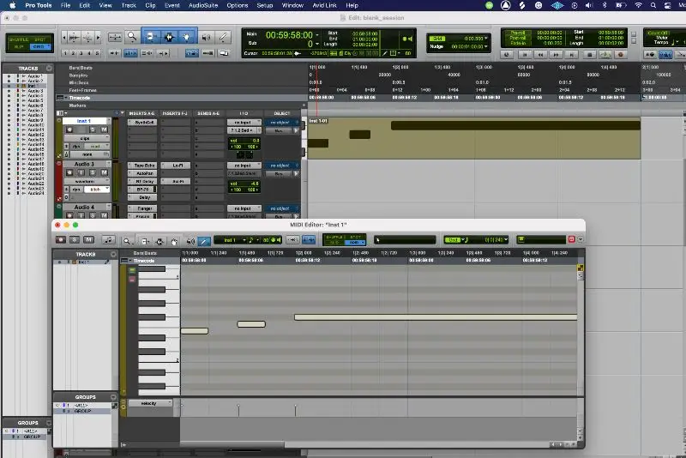
Task: Open the Track menu
Action: tap(128, 5)
